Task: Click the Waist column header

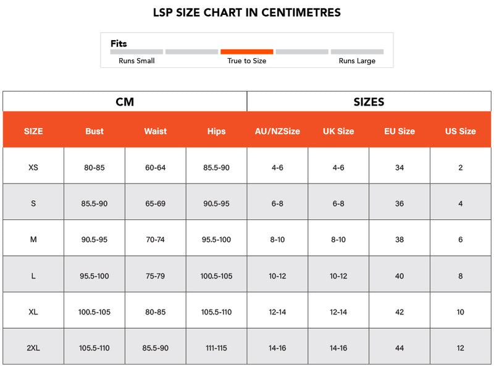Action: [156, 131]
